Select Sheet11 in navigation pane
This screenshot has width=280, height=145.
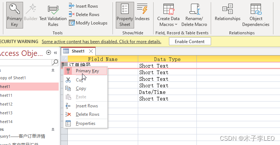(x=29, y=95)
